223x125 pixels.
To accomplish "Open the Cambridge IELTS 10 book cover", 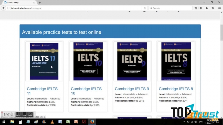I will (88, 61).
